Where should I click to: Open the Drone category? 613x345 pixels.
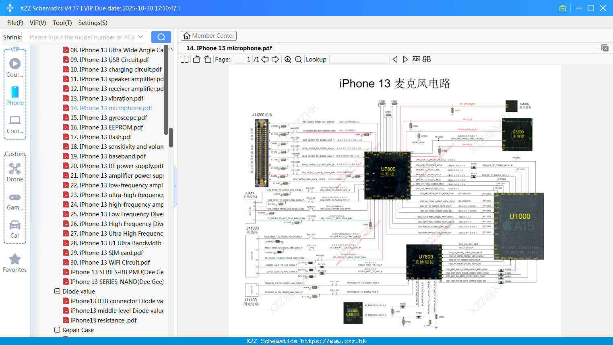pos(15,172)
